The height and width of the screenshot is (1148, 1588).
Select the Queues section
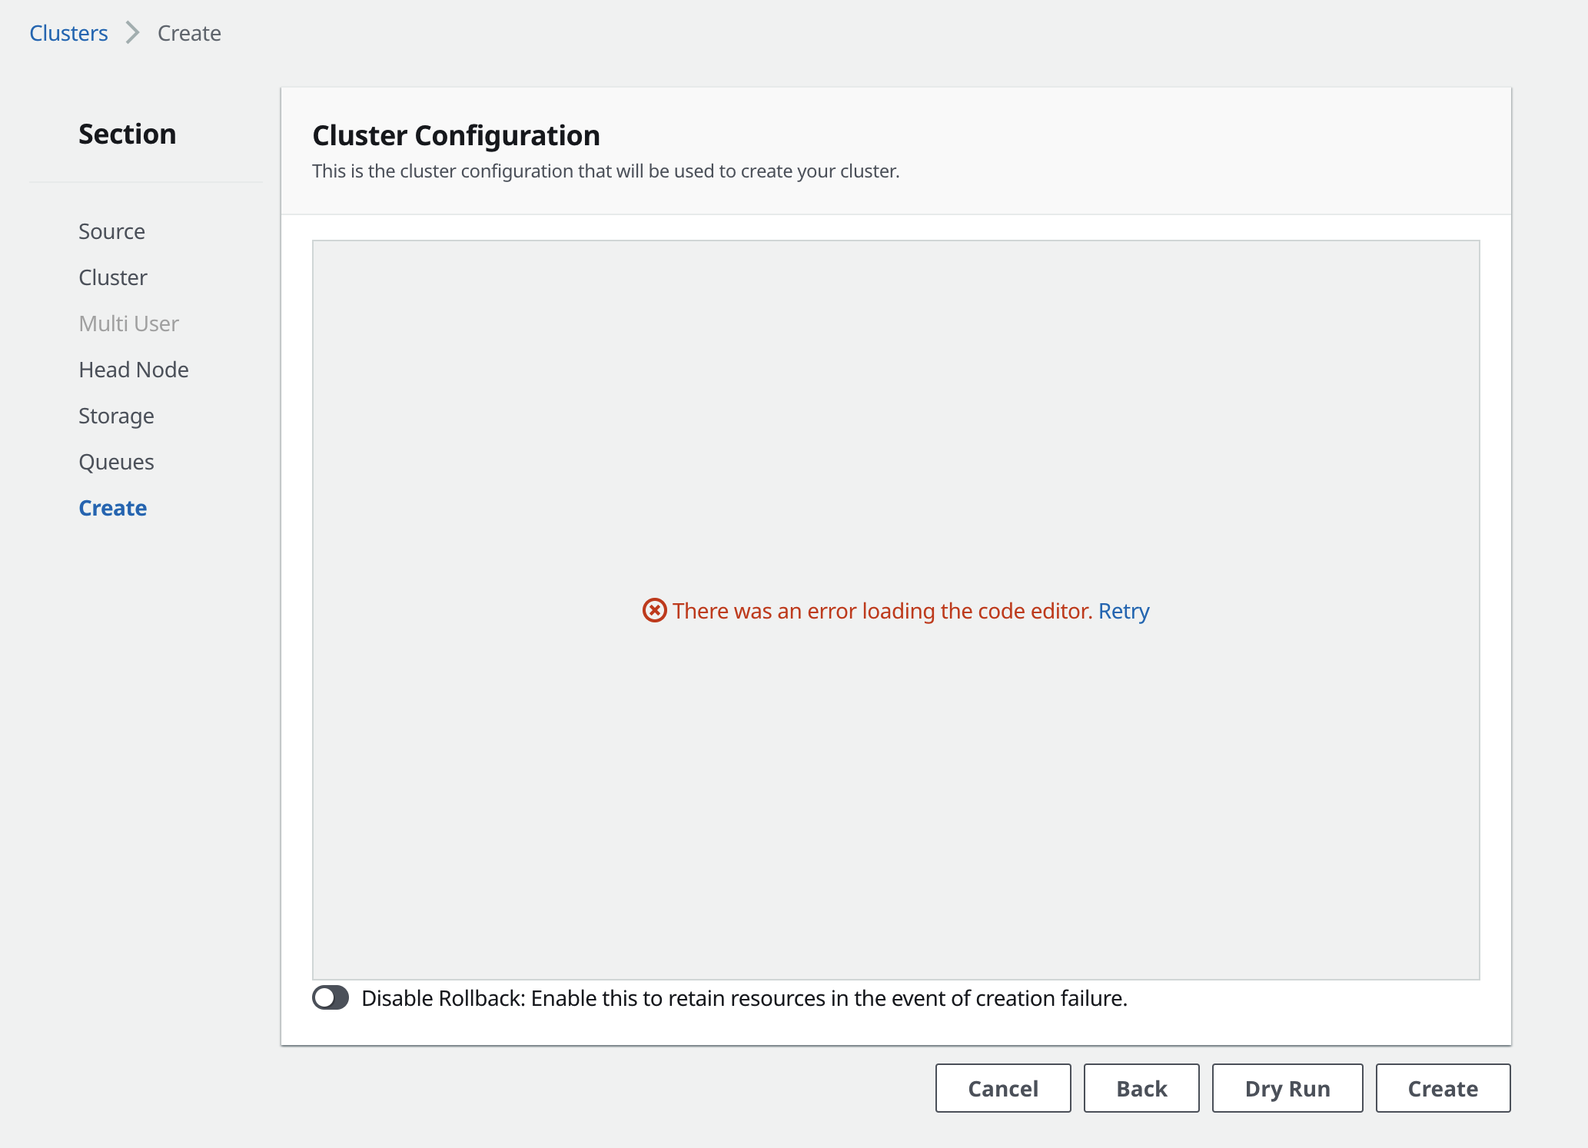click(x=116, y=461)
